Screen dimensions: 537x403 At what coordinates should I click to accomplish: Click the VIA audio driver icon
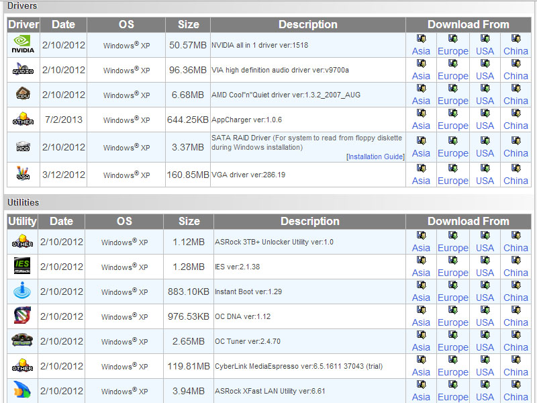click(x=23, y=69)
